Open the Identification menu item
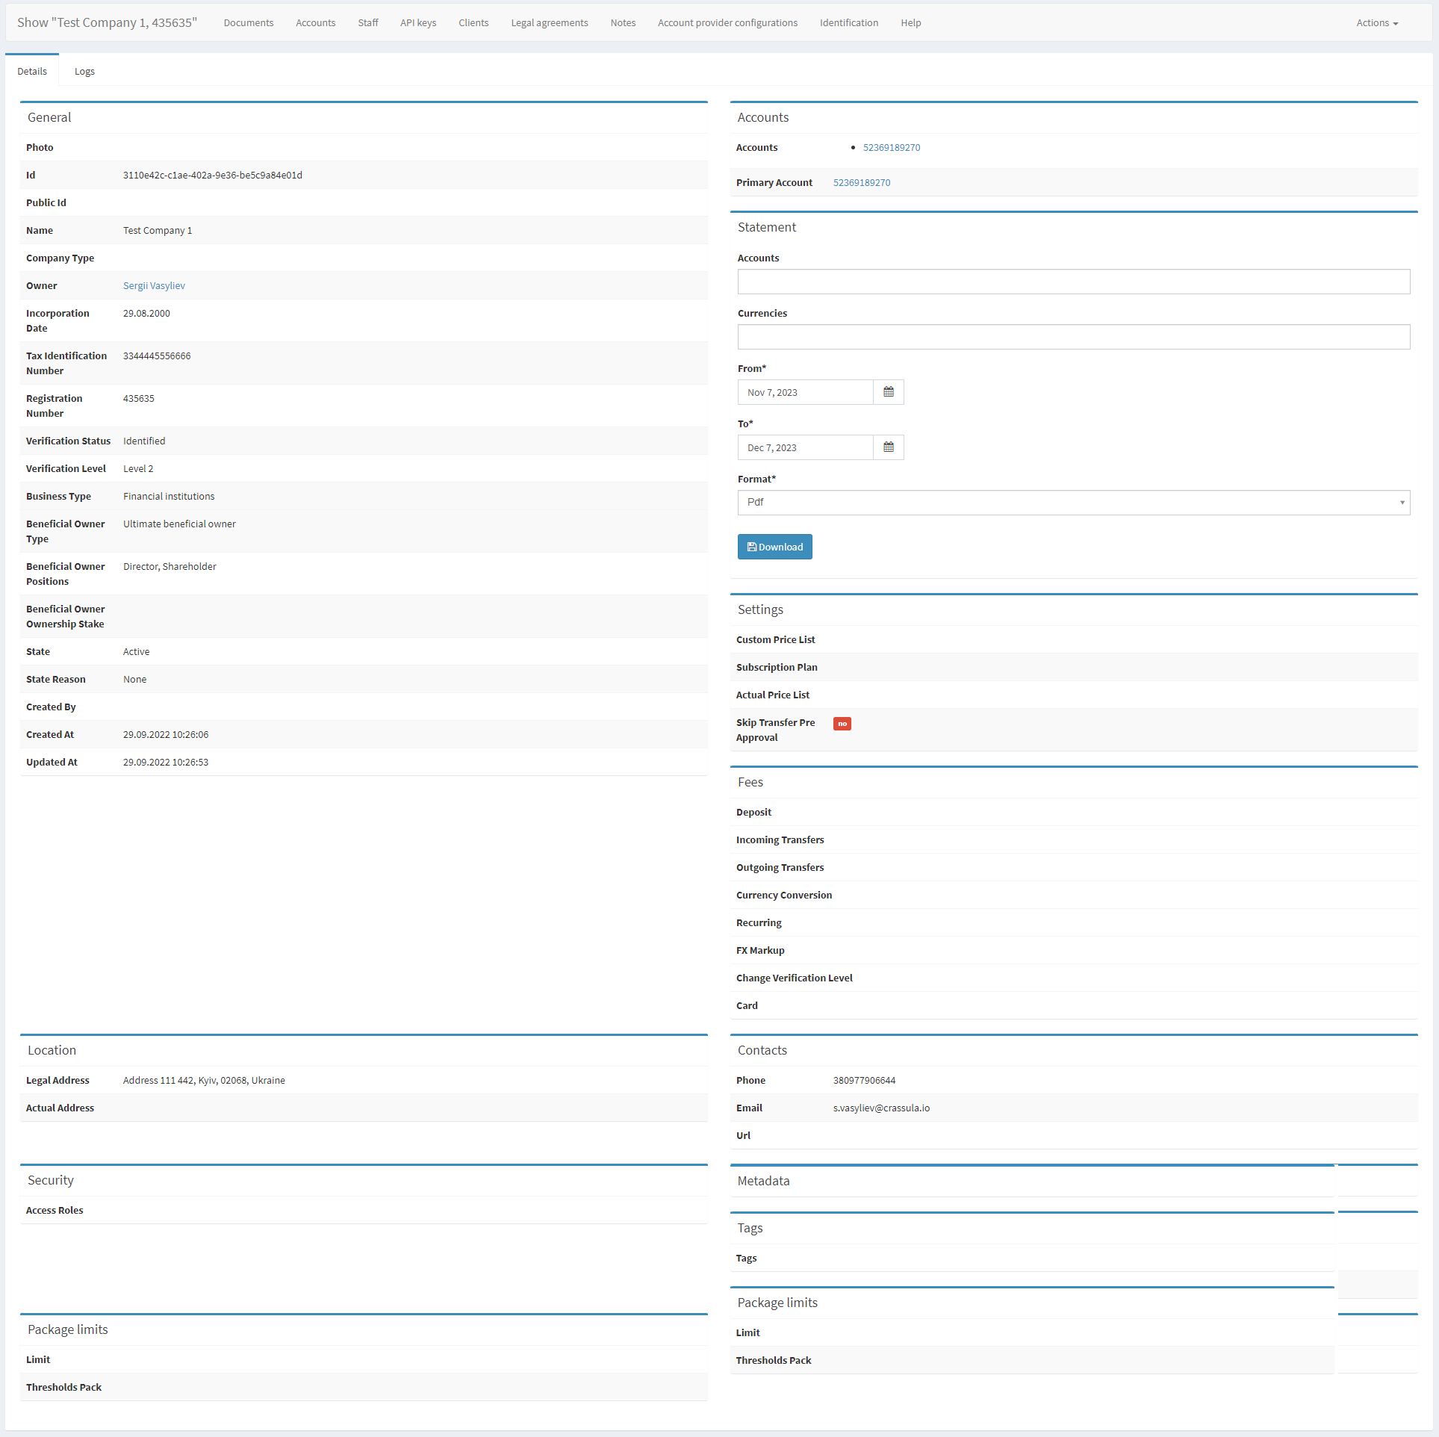The height and width of the screenshot is (1437, 1439). pyautogui.click(x=848, y=23)
